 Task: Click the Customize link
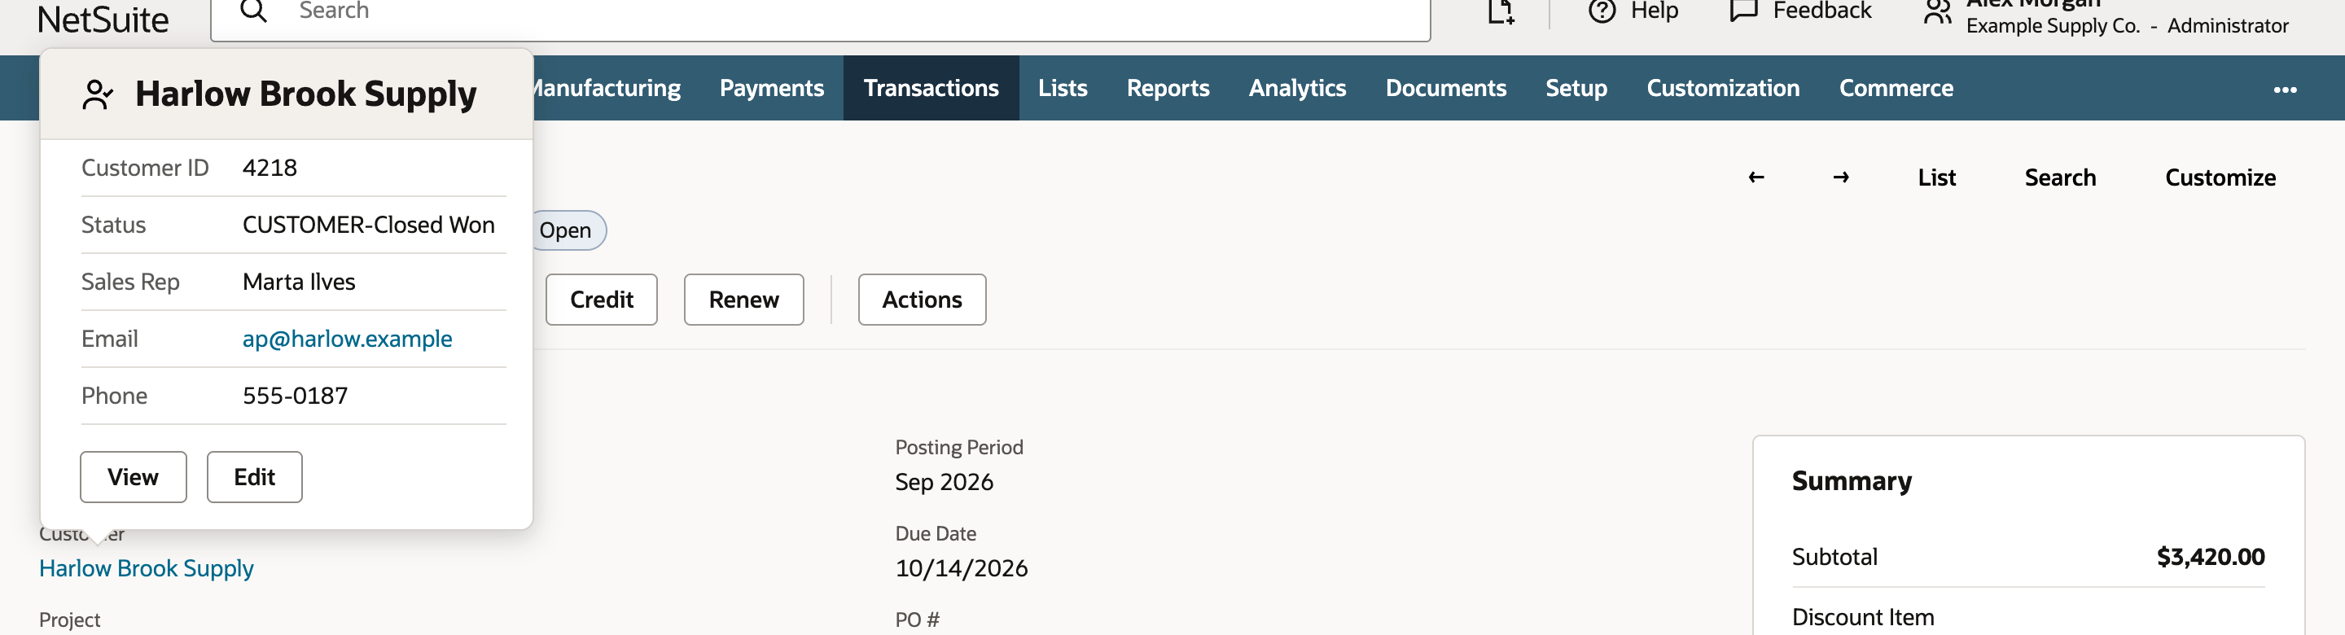2220,177
